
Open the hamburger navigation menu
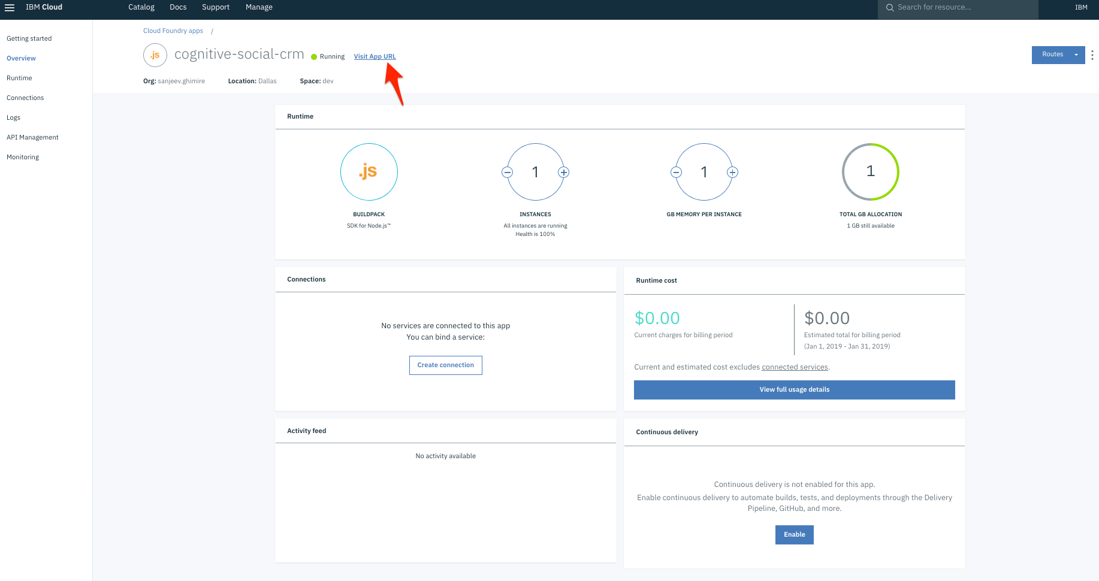click(x=10, y=8)
